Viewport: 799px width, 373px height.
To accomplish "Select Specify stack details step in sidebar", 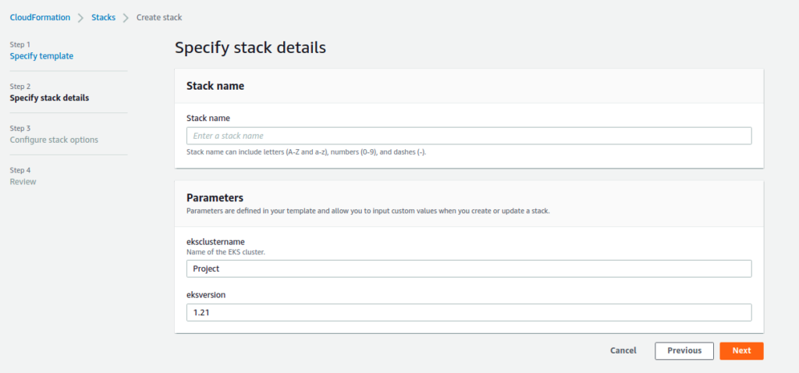I will (49, 98).
